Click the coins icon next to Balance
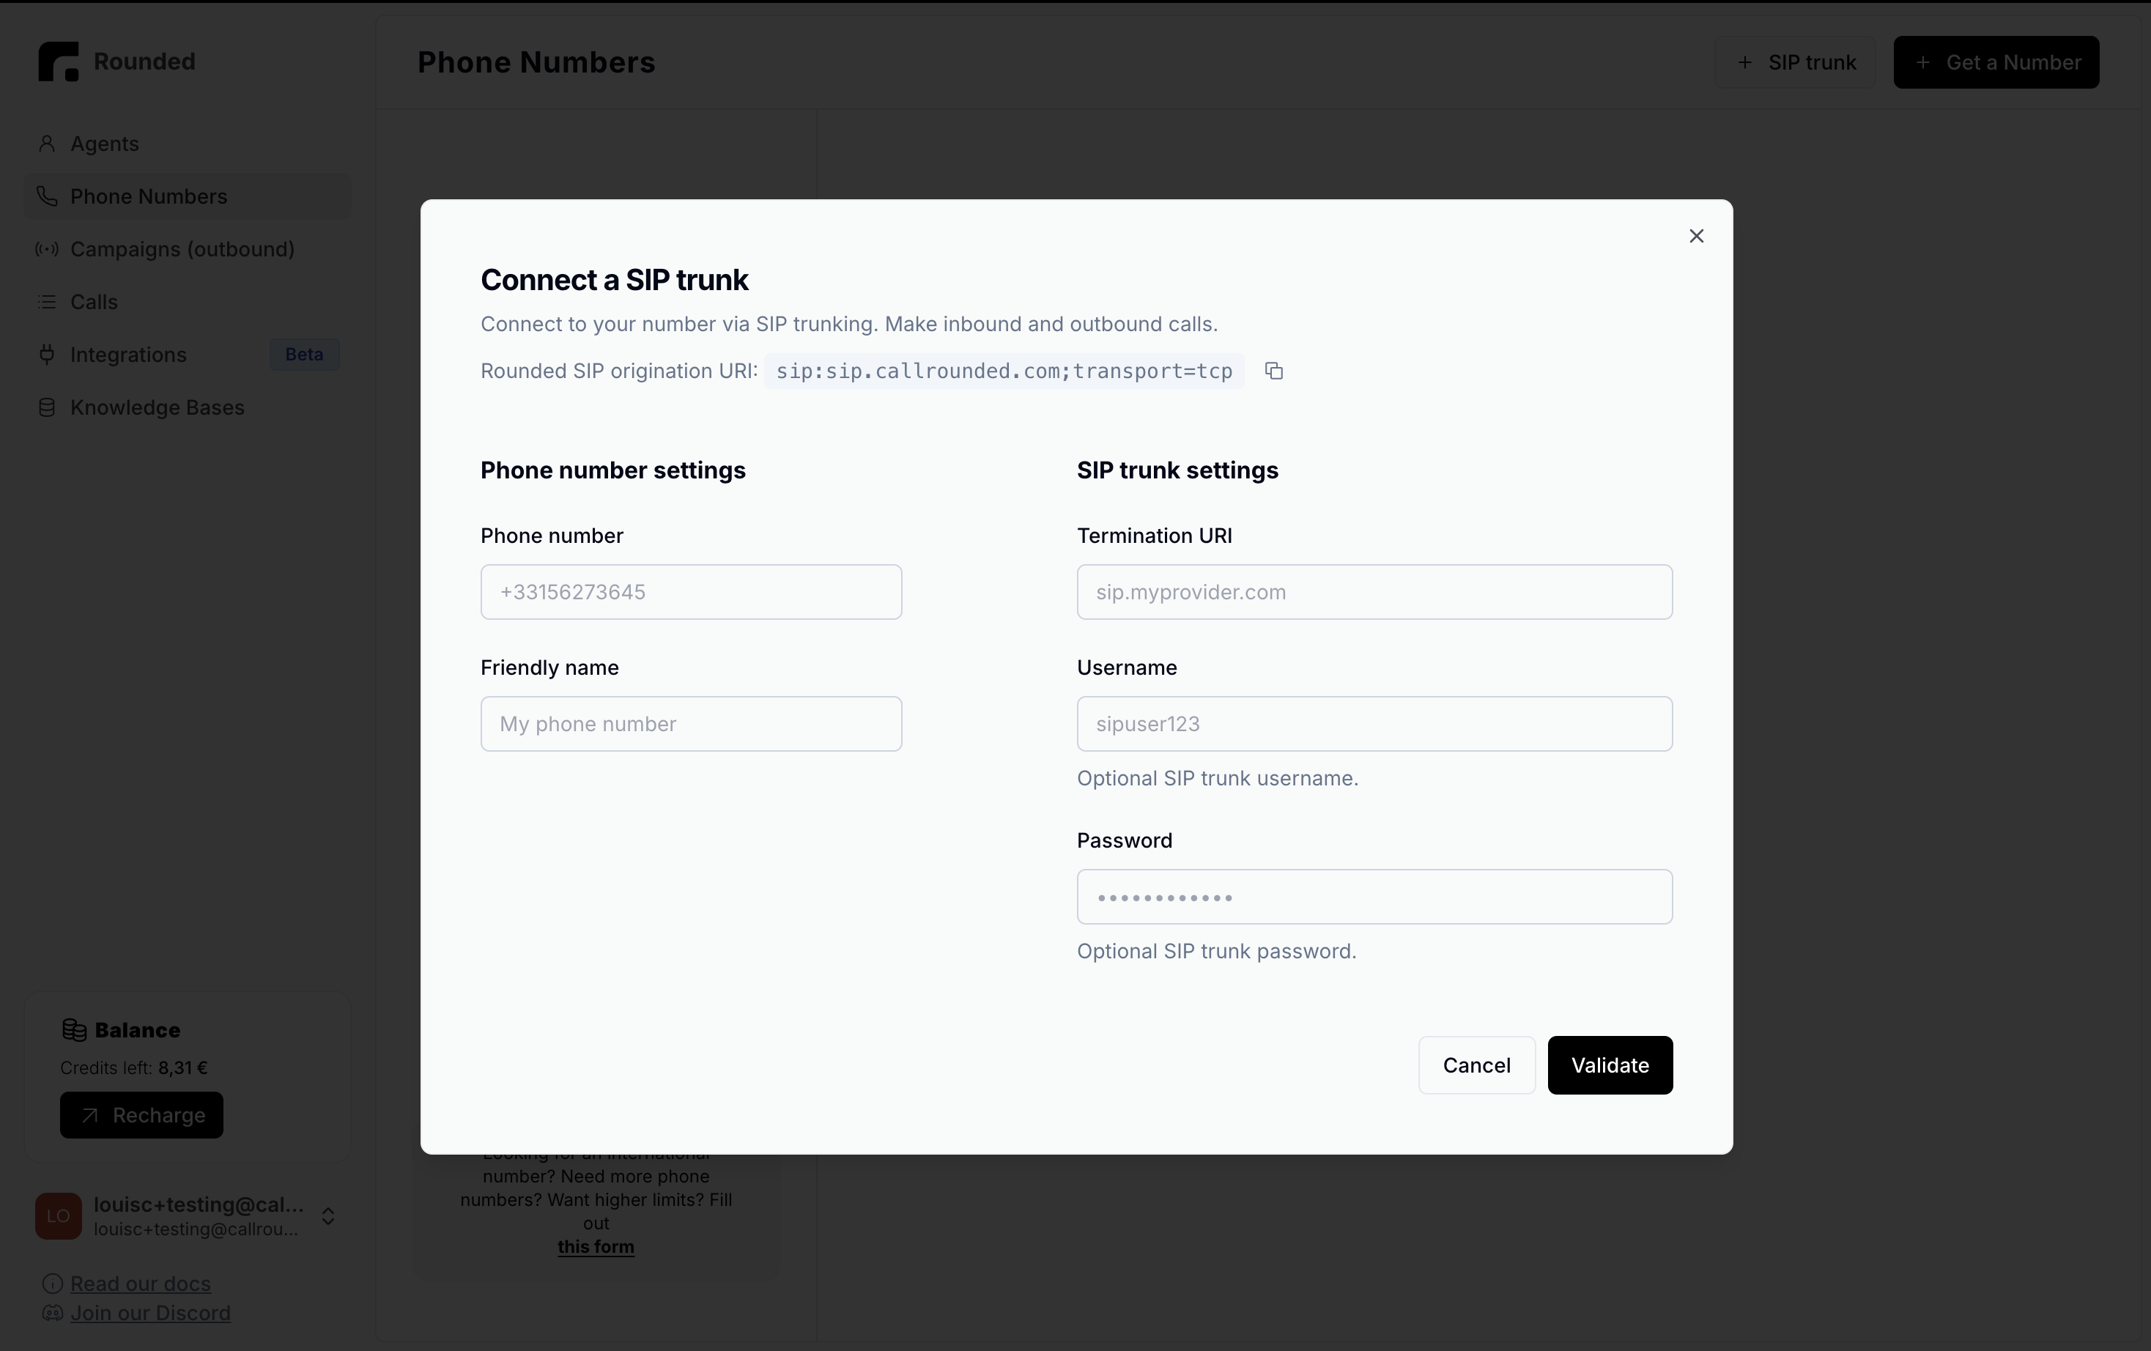 pyautogui.click(x=75, y=1029)
